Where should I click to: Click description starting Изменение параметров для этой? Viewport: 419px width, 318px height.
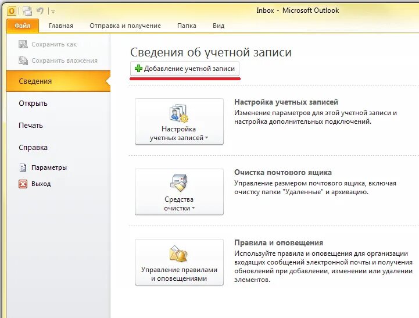click(x=316, y=117)
